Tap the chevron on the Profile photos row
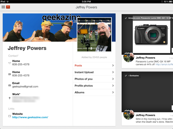This screenshot has height=129, width=173. coord(113,86)
